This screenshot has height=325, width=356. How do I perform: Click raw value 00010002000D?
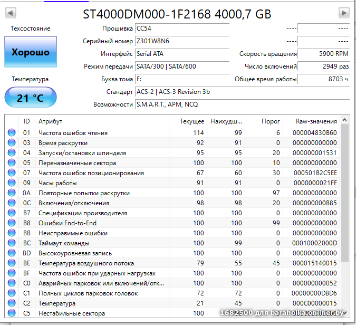tap(314, 243)
